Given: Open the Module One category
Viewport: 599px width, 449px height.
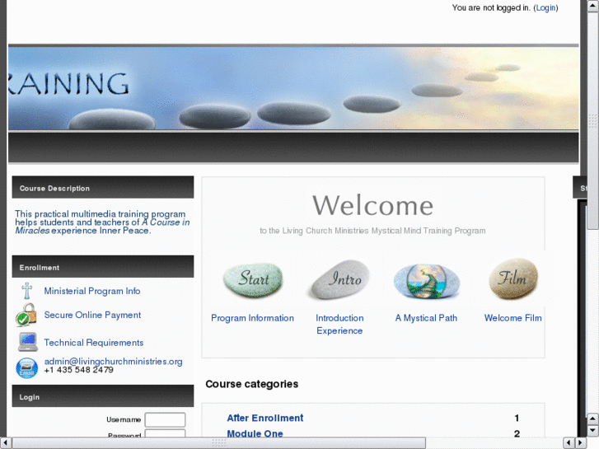Looking at the screenshot, I should coord(255,433).
